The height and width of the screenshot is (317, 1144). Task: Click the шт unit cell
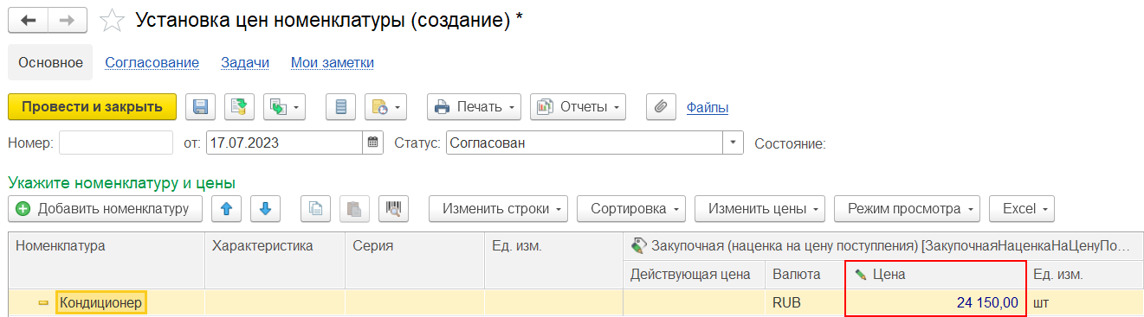(x=1085, y=302)
